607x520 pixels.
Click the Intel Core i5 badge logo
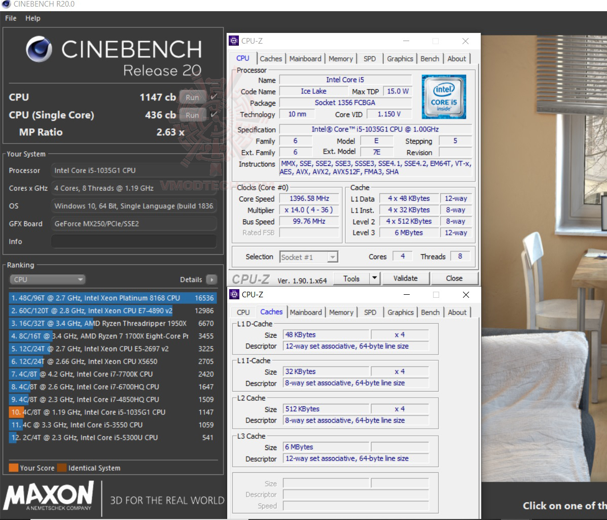click(x=444, y=97)
